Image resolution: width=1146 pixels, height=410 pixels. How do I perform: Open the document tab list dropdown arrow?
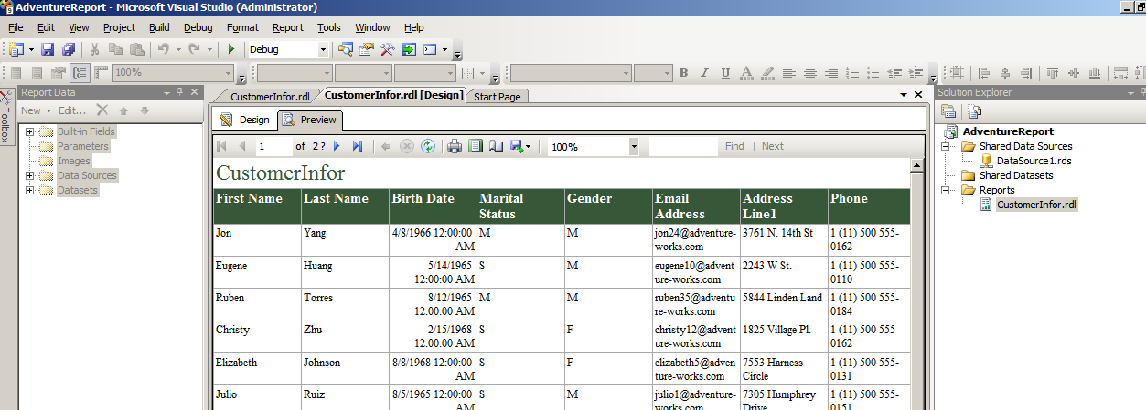click(x=902, y=94)
